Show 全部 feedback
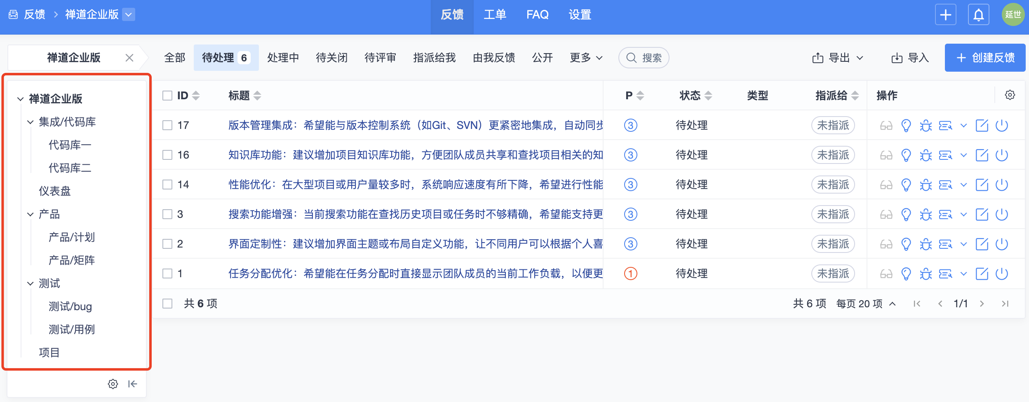Viewport: 1029px width, 402px height. (x=175, y=58)
